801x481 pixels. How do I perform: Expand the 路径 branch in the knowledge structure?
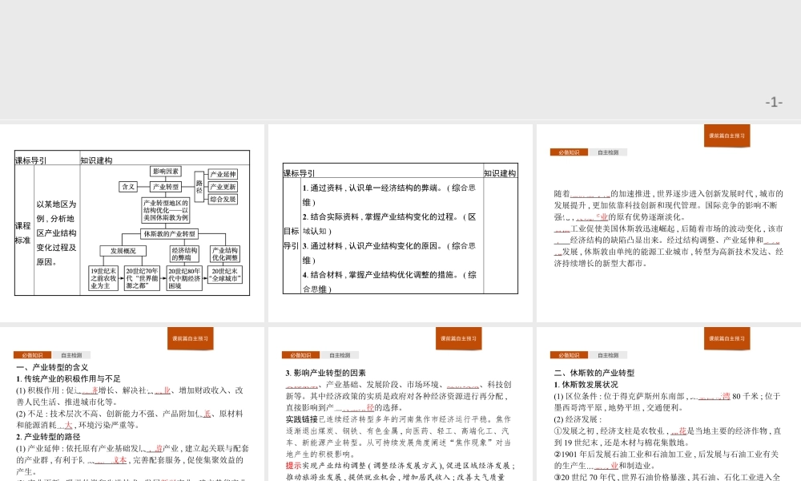click(x=199, y=187)
